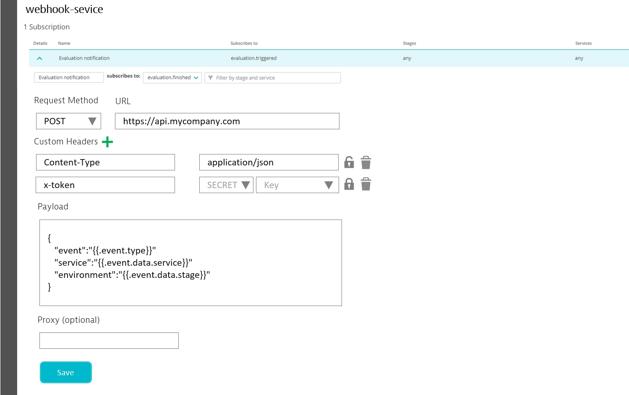The image size is (629, 395).
Task: Save the webhook configuration
Action: (x=65, y=372)
